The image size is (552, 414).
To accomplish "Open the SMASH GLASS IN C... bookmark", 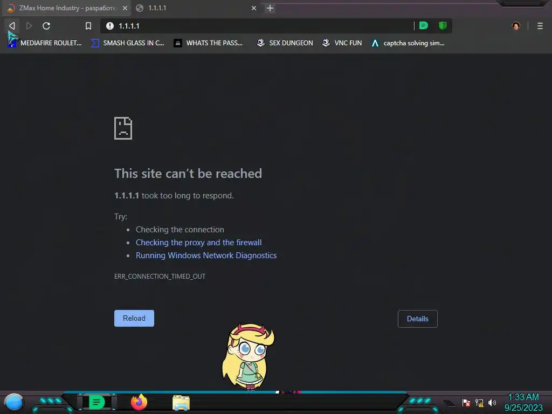I will coord(127,43).
